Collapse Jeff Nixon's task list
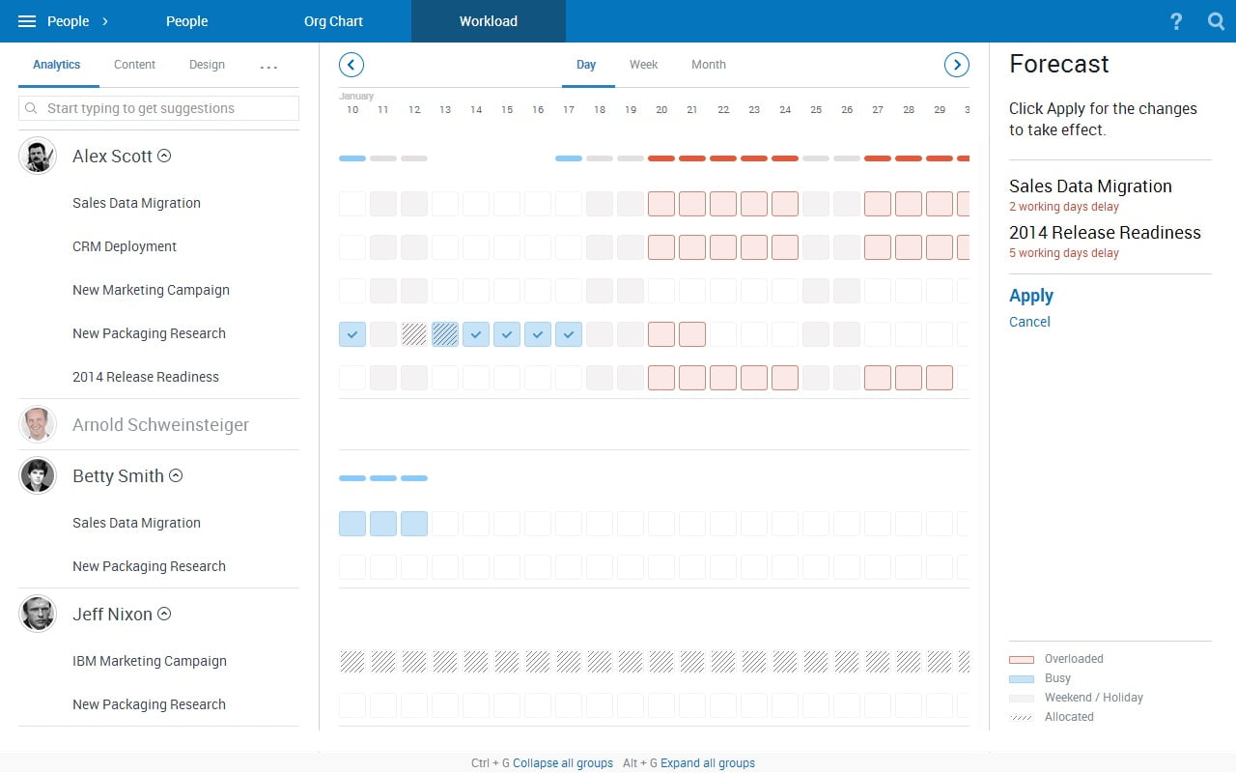The height and width of the screenshot is (773, 1236). click(164, 614)
